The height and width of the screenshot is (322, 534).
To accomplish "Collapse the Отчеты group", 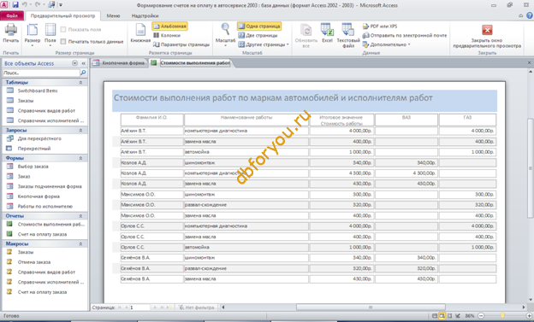I will pos(80,216).
